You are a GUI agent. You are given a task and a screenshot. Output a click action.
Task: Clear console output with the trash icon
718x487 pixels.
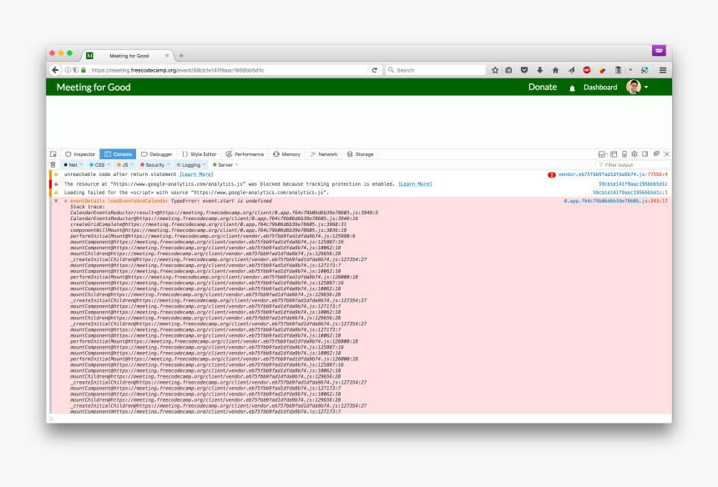pyautogui.click(x=53, y=164)
